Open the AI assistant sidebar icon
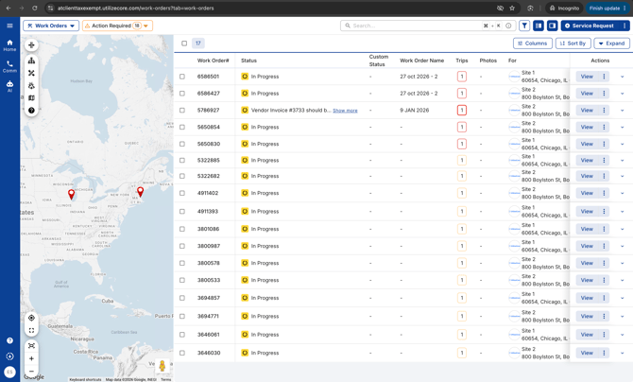Viewport: 633px width, 382px height. click(x=9, y=86)
